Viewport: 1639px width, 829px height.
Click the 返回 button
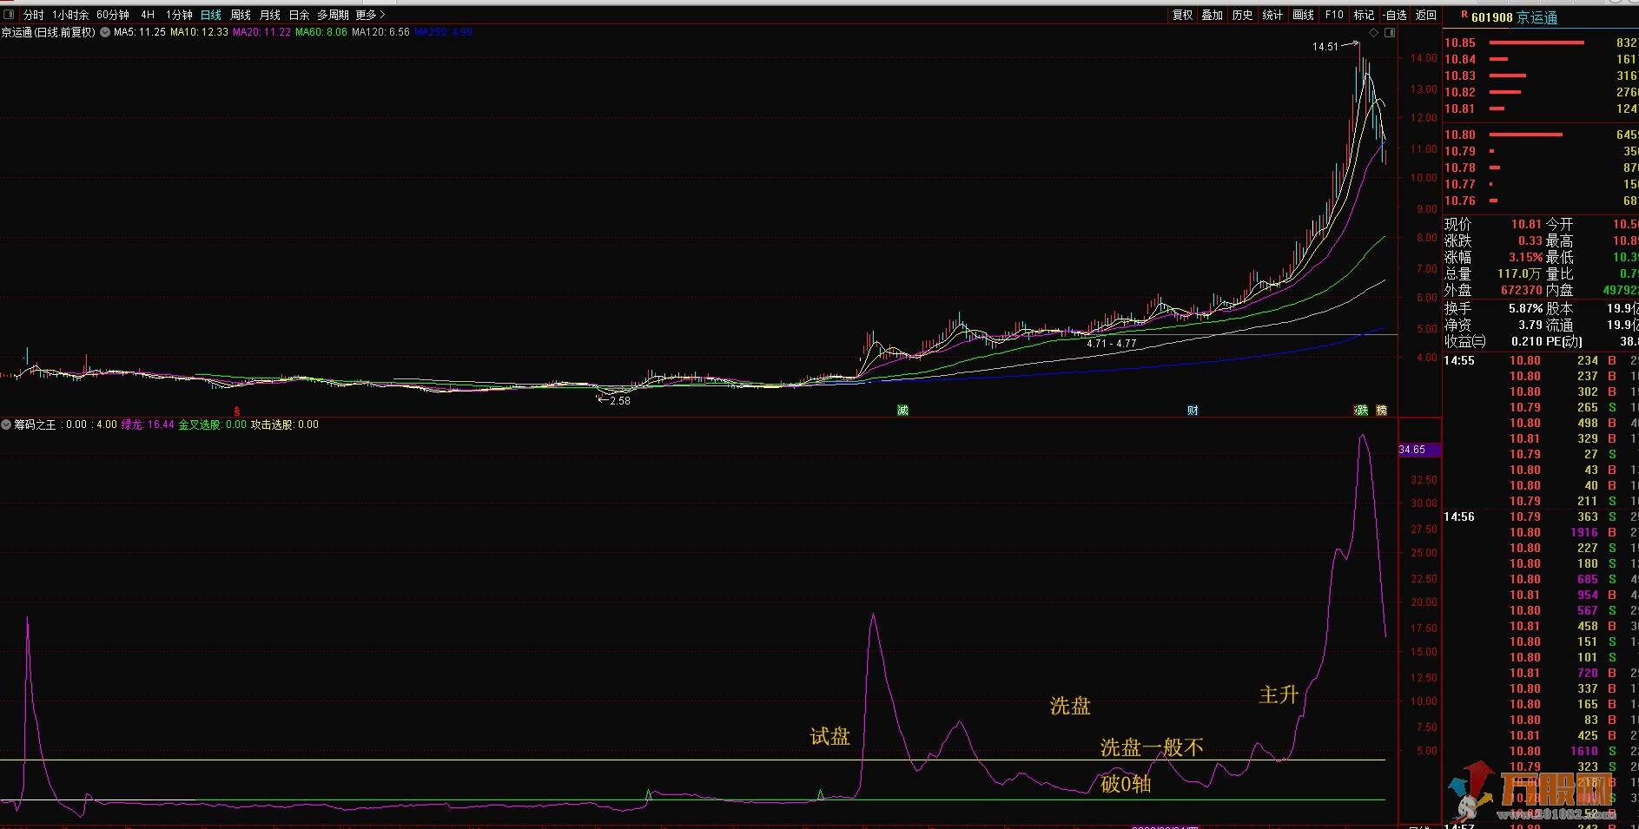click(x=1426, y=15)
